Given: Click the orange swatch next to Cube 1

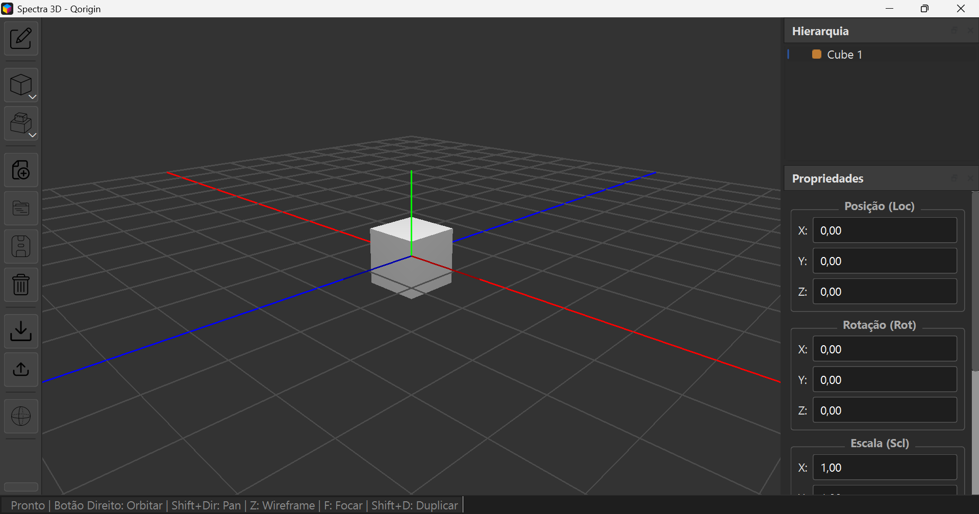Looking at the screenshot, I should (x=816, y=54).
